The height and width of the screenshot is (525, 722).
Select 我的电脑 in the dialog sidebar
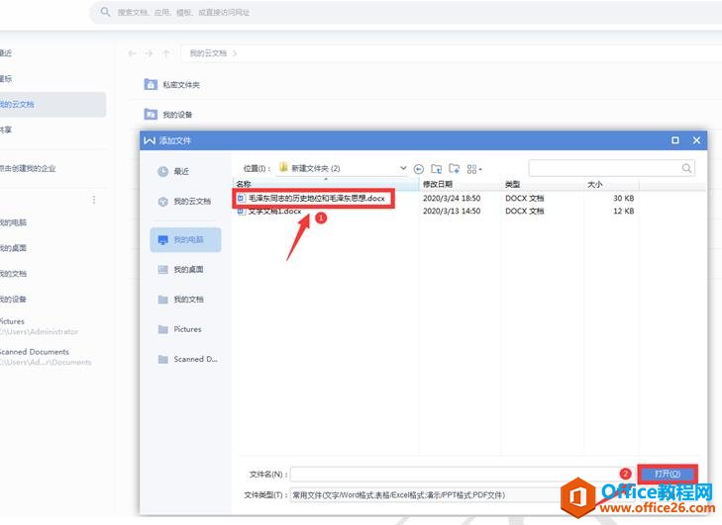click(185, 239)
